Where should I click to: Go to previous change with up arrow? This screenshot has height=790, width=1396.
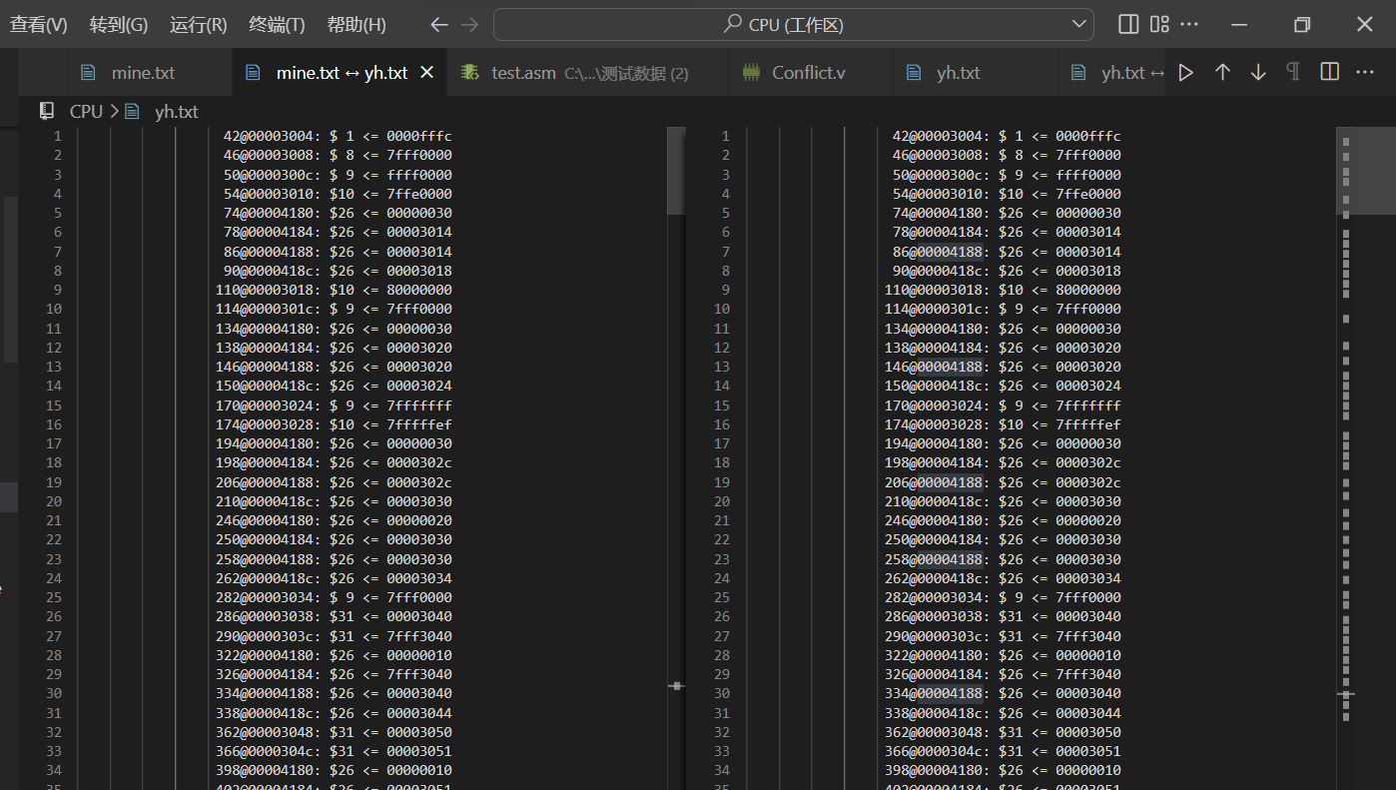(1222, 73)
